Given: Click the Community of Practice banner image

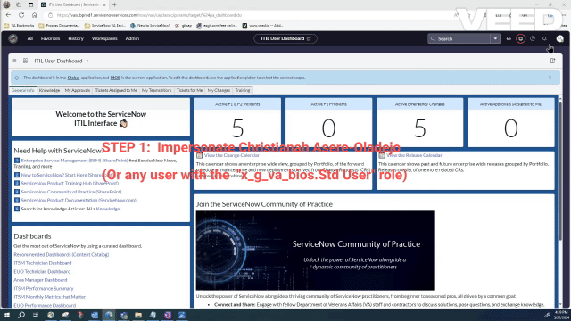Looking at the screenshot, I should [315, 251].
